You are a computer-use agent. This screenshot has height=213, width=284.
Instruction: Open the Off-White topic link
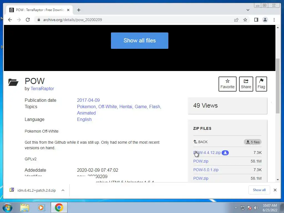108,106
